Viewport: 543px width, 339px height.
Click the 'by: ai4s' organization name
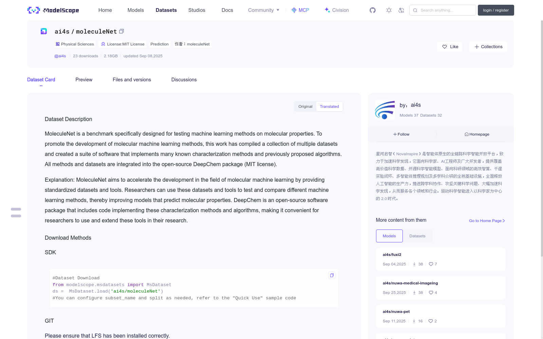click(410, 105)
